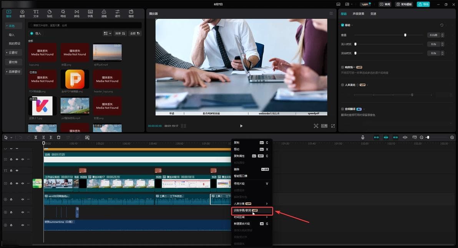Enable the 音频翻译 checkbox
The height and width of the screenshot is (248, 458).
(x=342, y=109)
